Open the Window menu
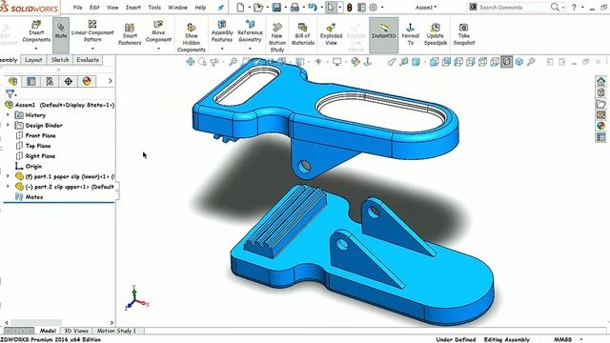Screen dimensions: 610x343 click(178, 8)
